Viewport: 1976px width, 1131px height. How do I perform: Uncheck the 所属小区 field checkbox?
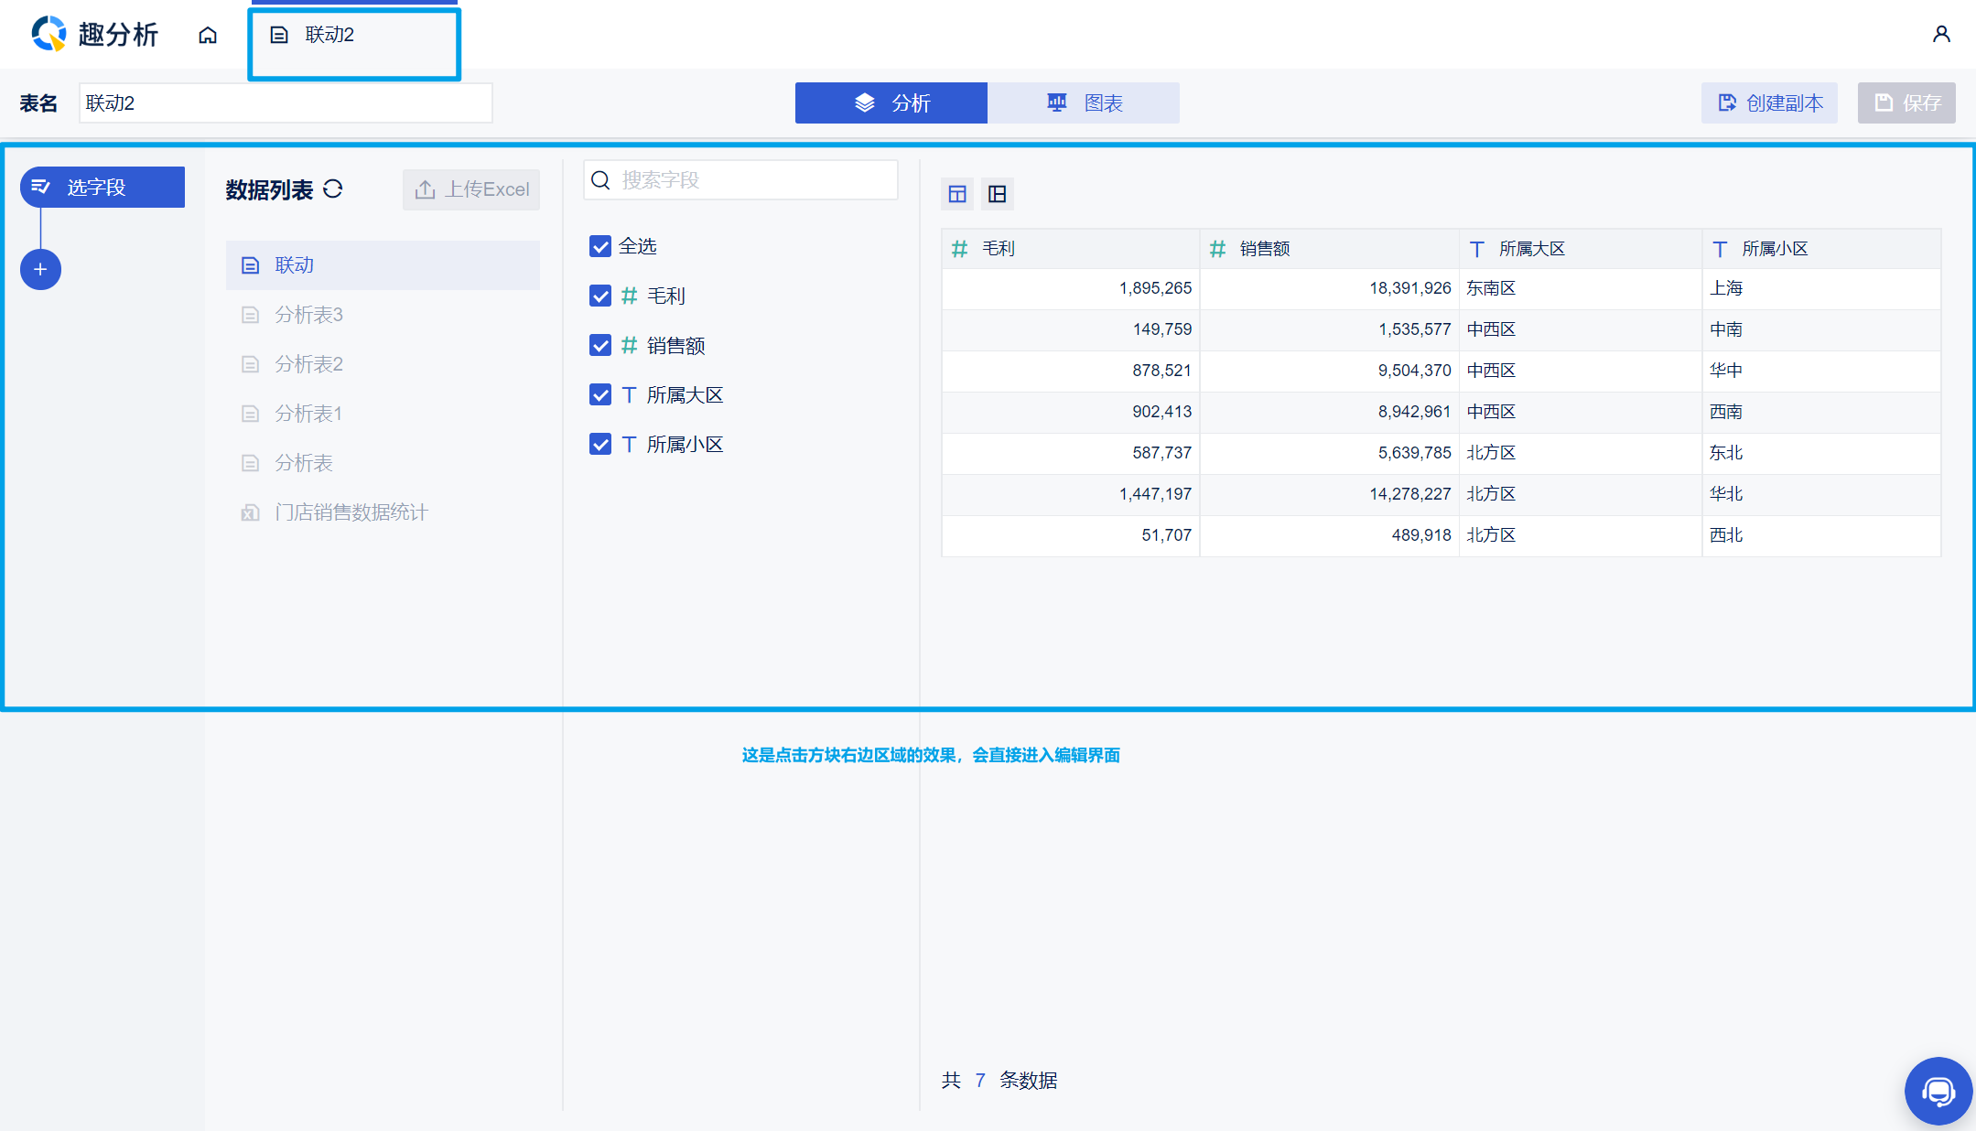tap(600, 444)
